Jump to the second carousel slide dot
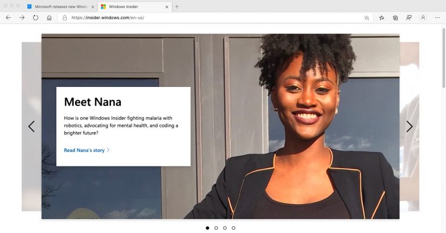Screen dimensions: 446x233 tap(216, 228)
